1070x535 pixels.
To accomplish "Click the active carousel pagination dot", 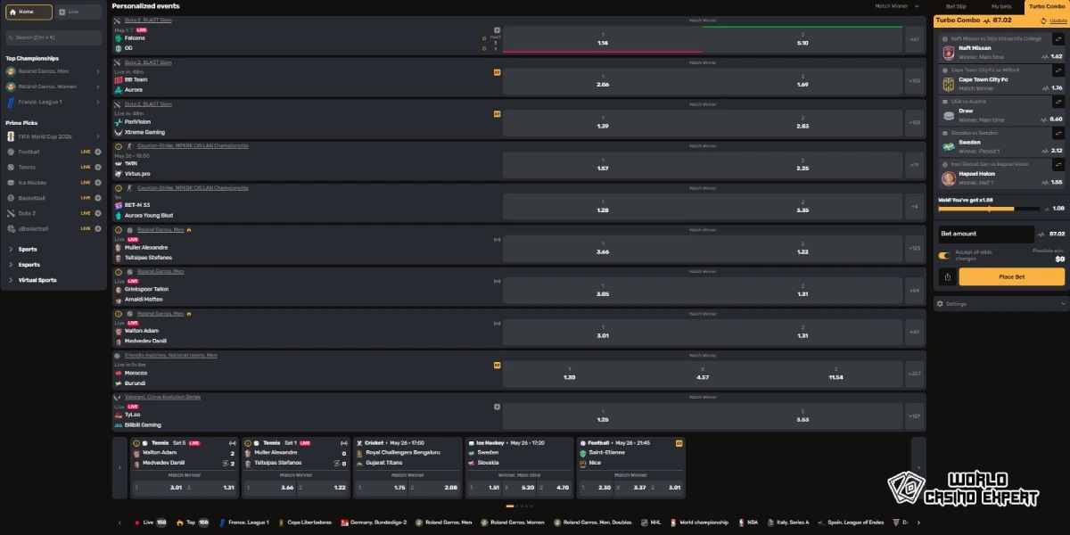I will pyautogui.click(x=510, y=506).
